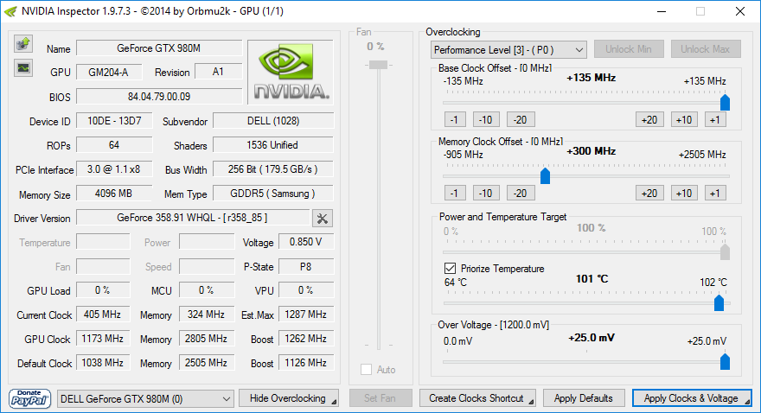Click the BIOS version 84.04.79.00.09 field
This screenshot has width=761, height=413.
point(159,97)
